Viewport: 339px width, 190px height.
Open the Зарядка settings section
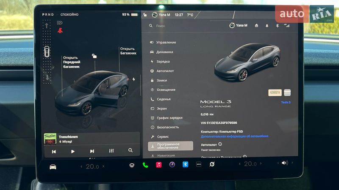[x=160, y=61]
